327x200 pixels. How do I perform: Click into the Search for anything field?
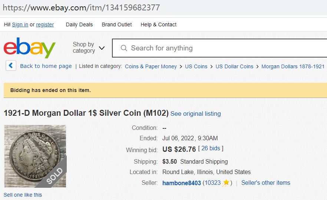coord(222,48)
